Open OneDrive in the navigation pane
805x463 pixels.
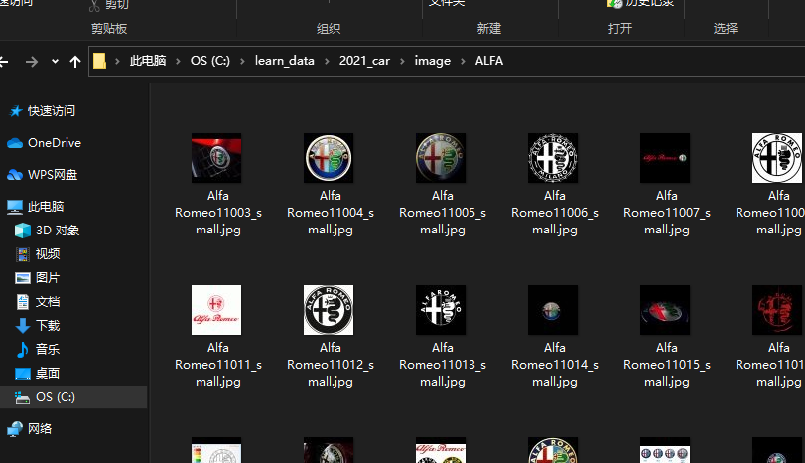55,143
